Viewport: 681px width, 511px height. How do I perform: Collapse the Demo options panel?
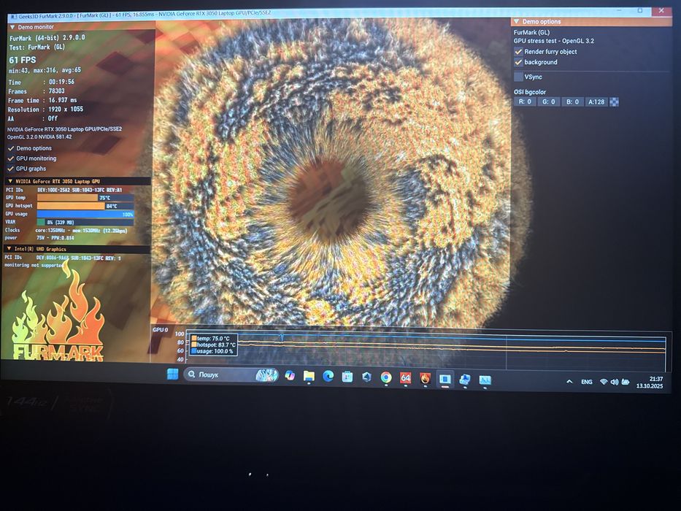(516, 21)
